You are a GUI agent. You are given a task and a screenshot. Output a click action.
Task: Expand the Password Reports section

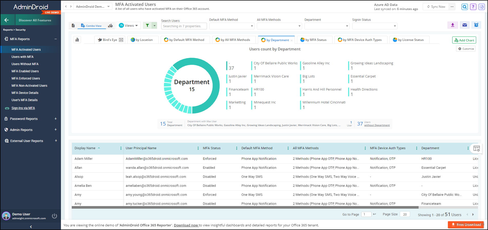tap(56, 119)
